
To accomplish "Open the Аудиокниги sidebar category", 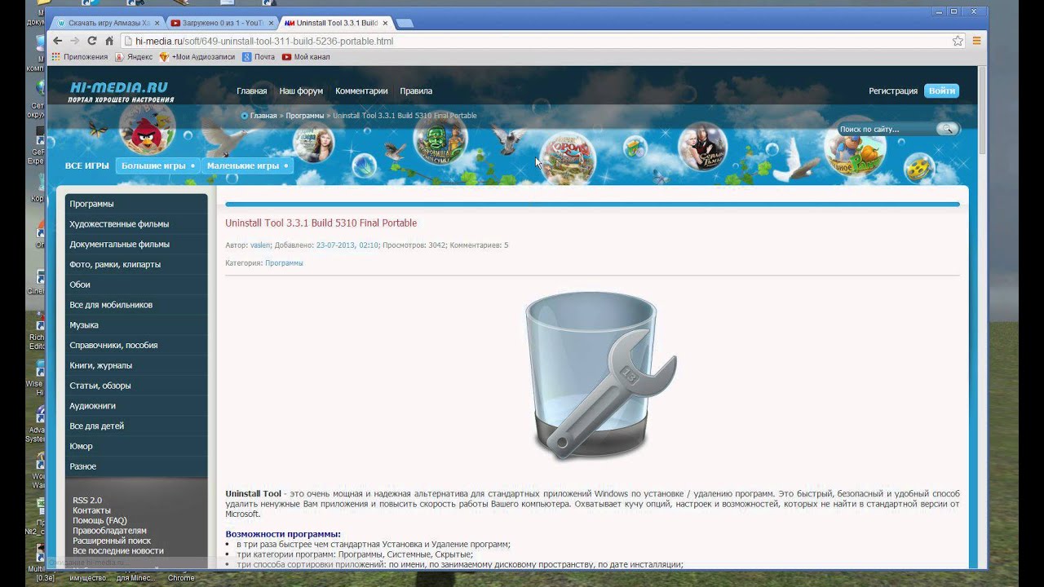I will coord(136,406).
